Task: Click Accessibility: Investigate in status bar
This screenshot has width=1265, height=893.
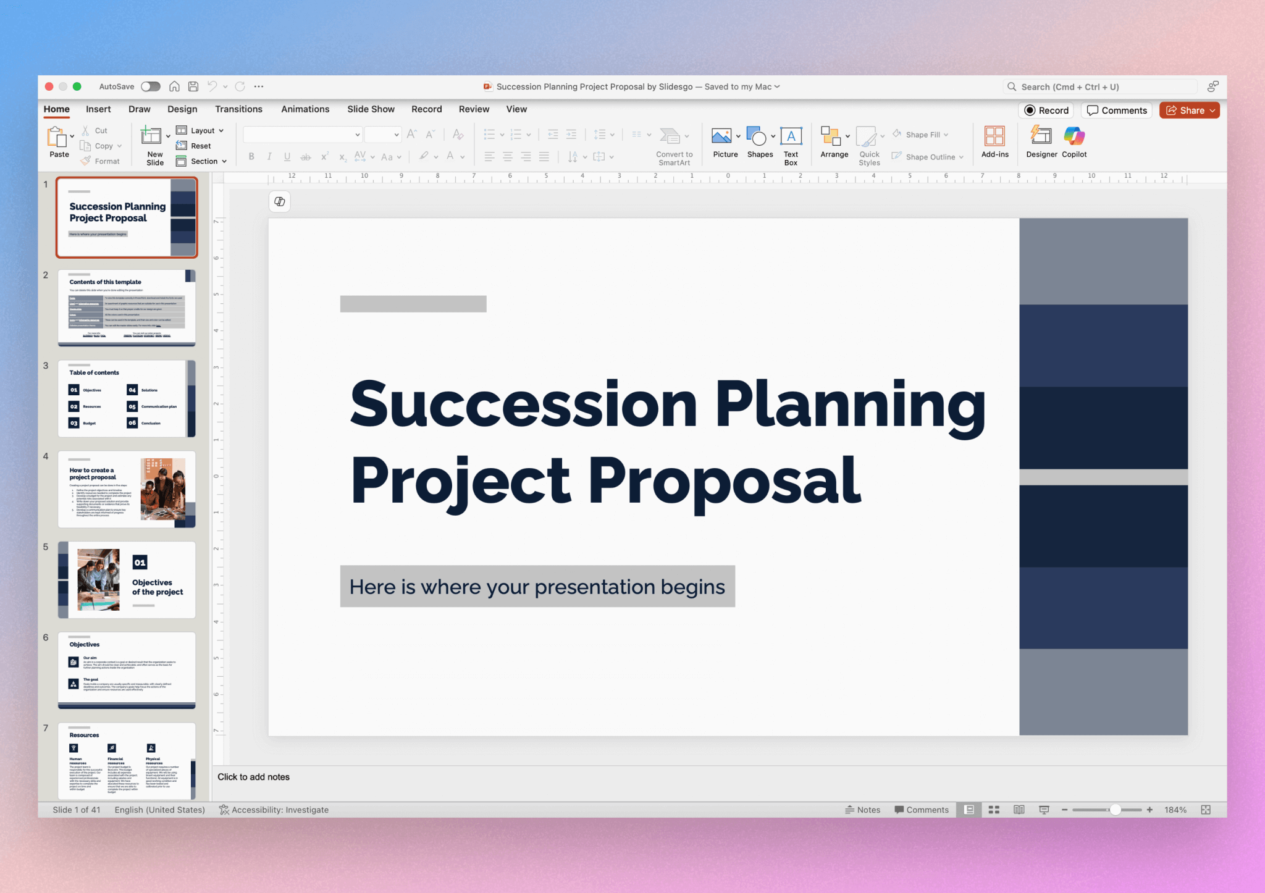Action: pos(274,810)
